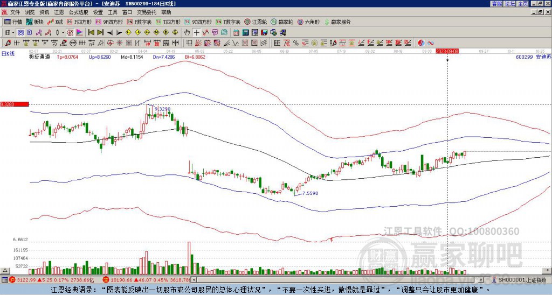
Task: Click the red floppy disk save icon
Action: pos(264,33)
